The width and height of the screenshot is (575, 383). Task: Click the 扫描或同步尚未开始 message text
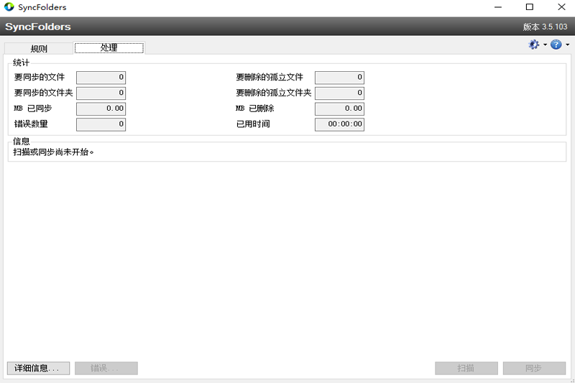(x=53, y=152)
